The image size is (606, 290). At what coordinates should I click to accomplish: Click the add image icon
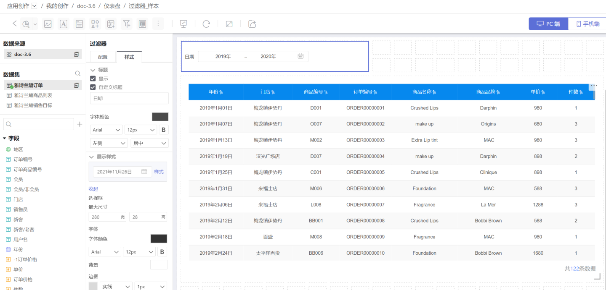coord(48,24)
